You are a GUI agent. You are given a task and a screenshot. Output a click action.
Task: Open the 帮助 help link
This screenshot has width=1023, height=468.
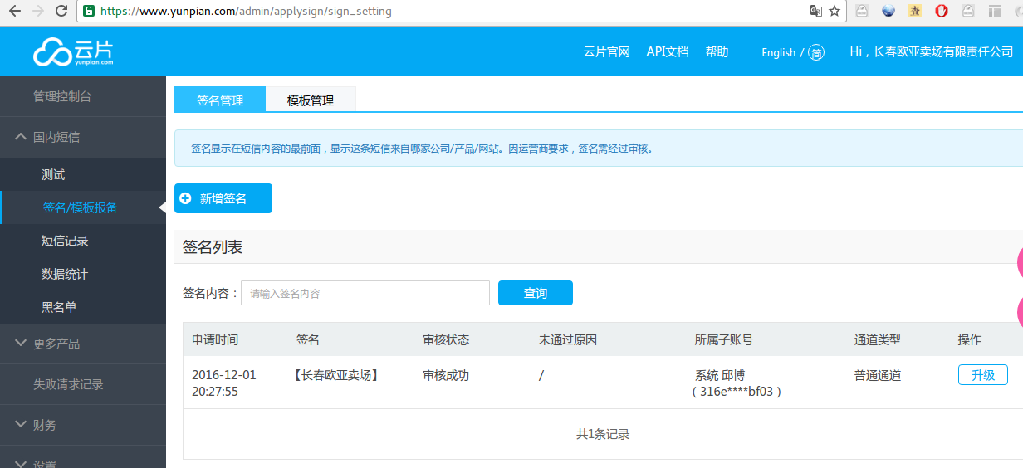coord(717,51)
